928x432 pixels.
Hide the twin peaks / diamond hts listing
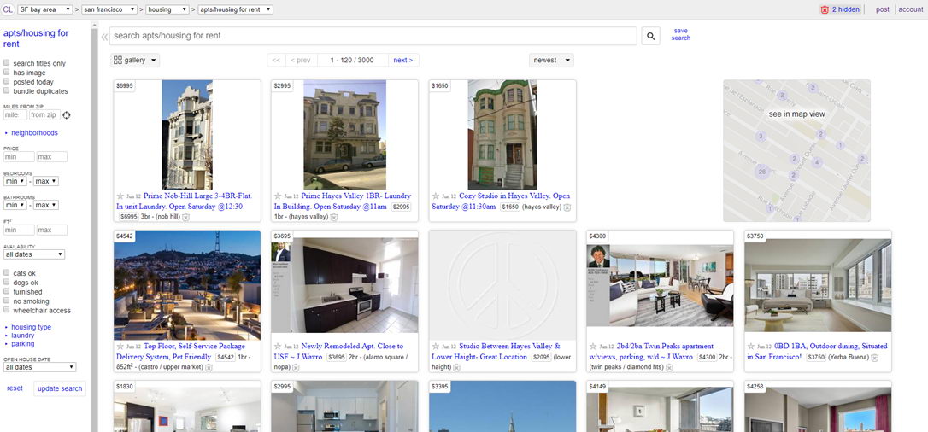coord(669,368)
